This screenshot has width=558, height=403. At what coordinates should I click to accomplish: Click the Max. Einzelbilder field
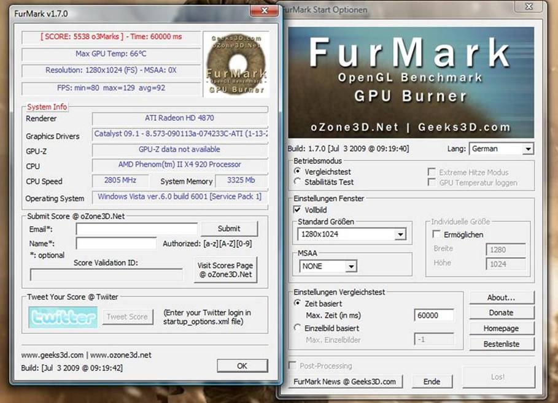pyautogui.click(x=434, y=339)
